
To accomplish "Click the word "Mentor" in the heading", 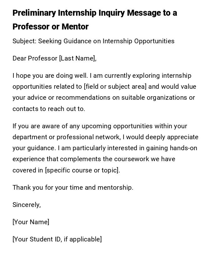I will click(x=75, y=27).
